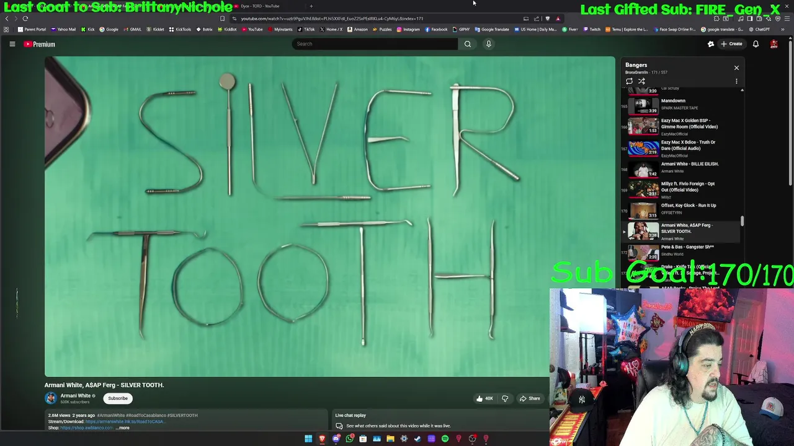Image resolution: width=794 pixels, height=446 pixels.
Task: Expand bookmarks overflow chevron
Action: click(x=782, y=29)
